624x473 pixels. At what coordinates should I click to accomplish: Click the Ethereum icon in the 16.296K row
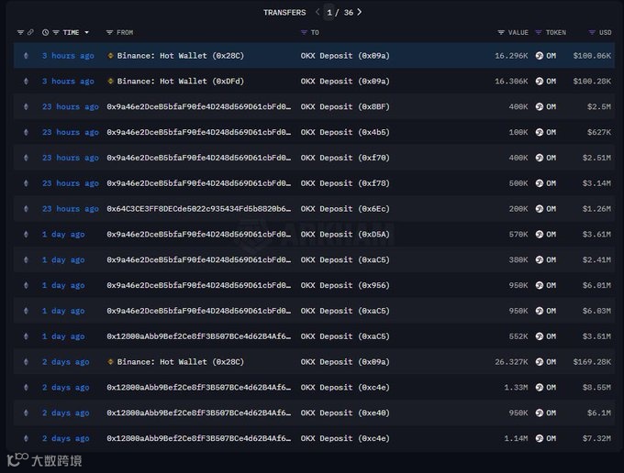[x=26, y=56]
